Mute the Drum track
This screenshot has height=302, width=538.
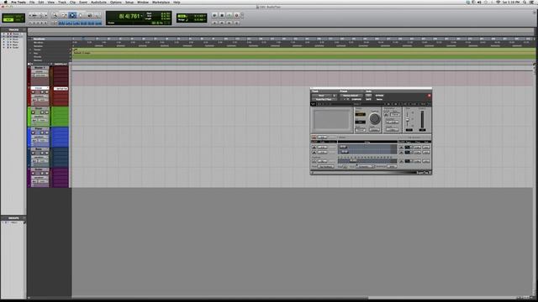click(x=47, y=112)
